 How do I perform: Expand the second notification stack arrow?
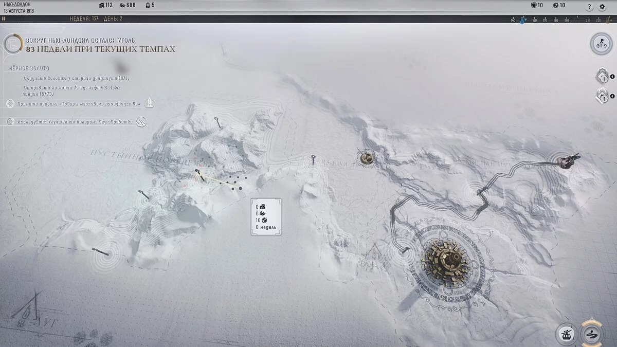pos(612,96)
